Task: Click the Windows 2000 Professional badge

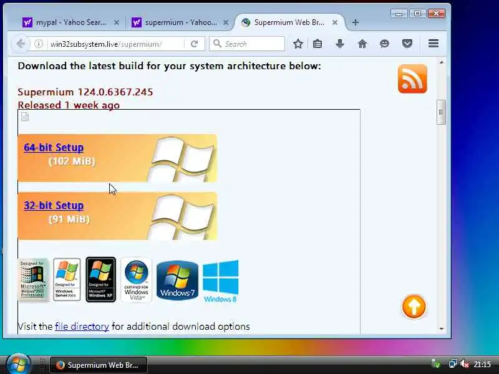Action: tap(32, 279)
